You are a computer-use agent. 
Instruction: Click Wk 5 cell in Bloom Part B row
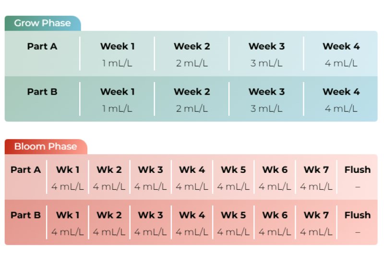(x=233, y=223)
